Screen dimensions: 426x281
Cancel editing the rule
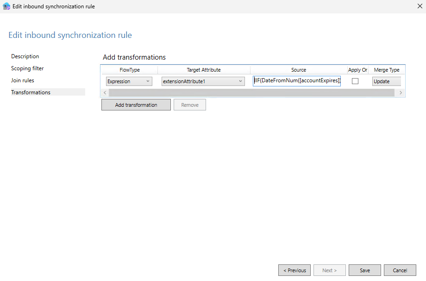click(400, 270)
